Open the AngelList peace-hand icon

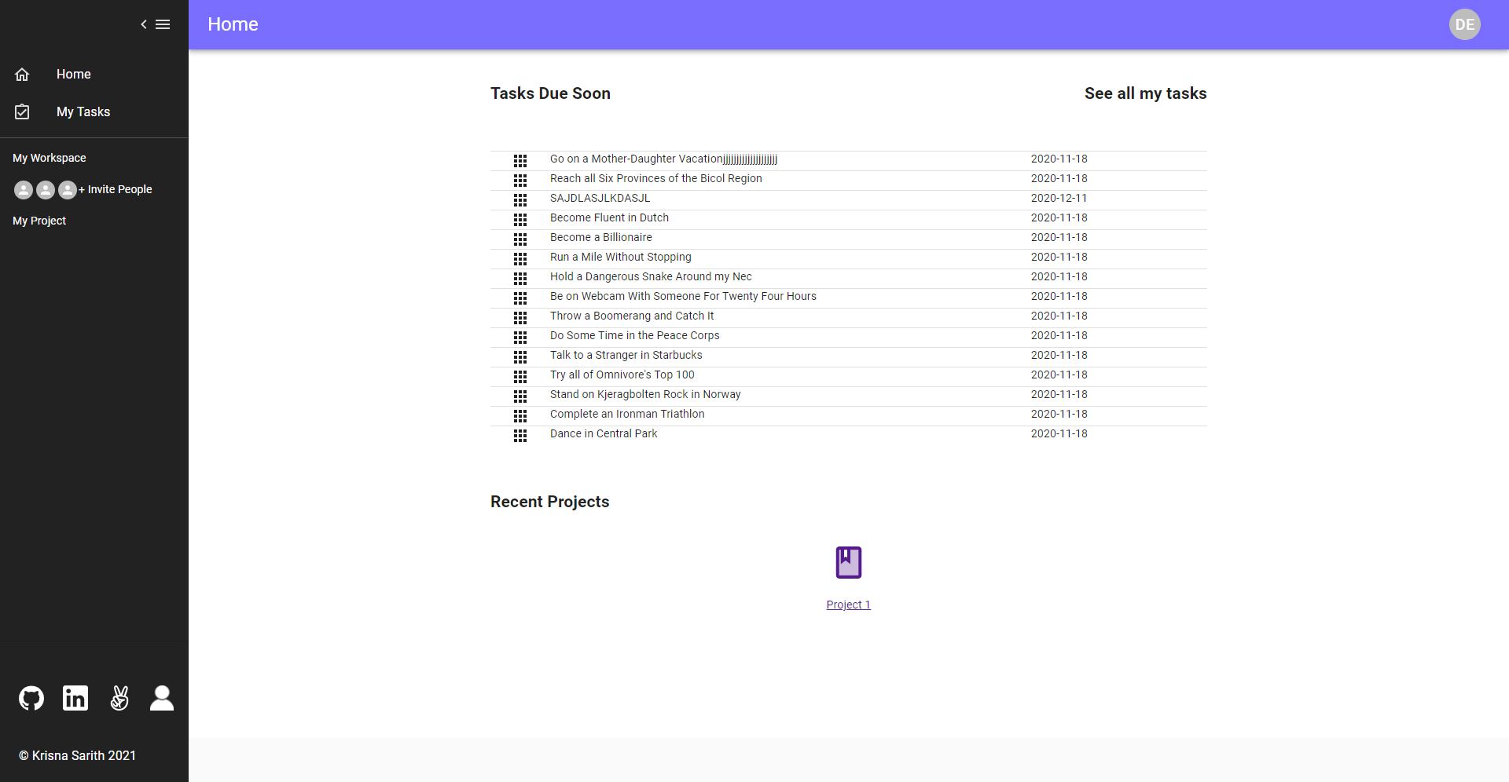(119, 698)
